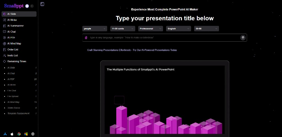Viewport: 282px width, 137px height.
Task: Open the '20-50' dropdown
Action: pos(207,28)
